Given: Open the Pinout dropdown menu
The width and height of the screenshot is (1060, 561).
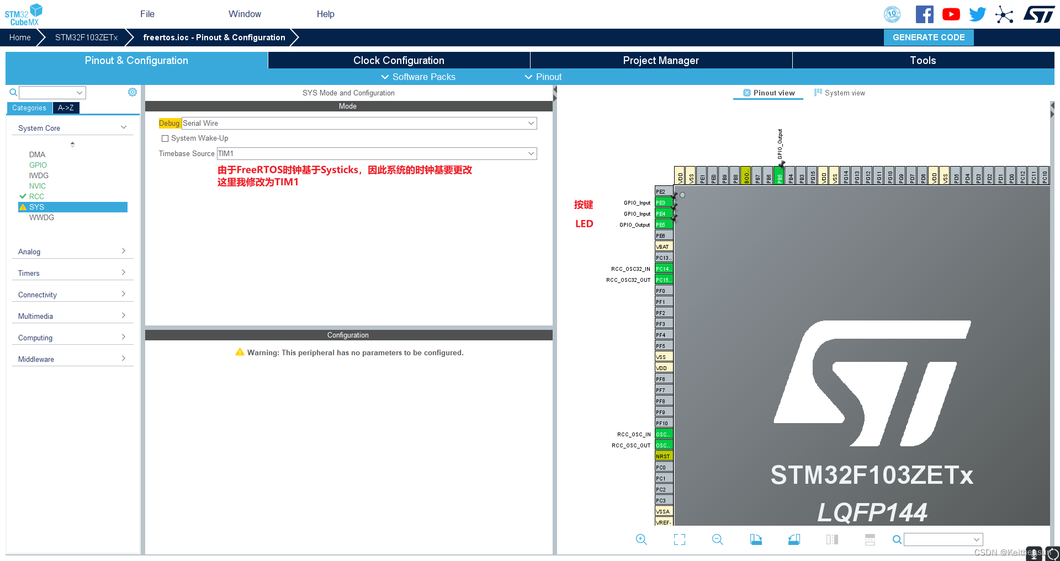Looking at the screenshot, I should click(543, 77).
